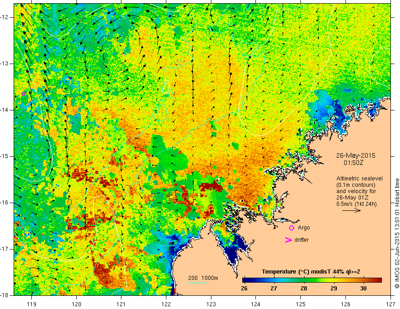The height and width of the screenshot is (309, 400).
Task: Click the Argo float marker near 119E
Action: click(23, 94)
